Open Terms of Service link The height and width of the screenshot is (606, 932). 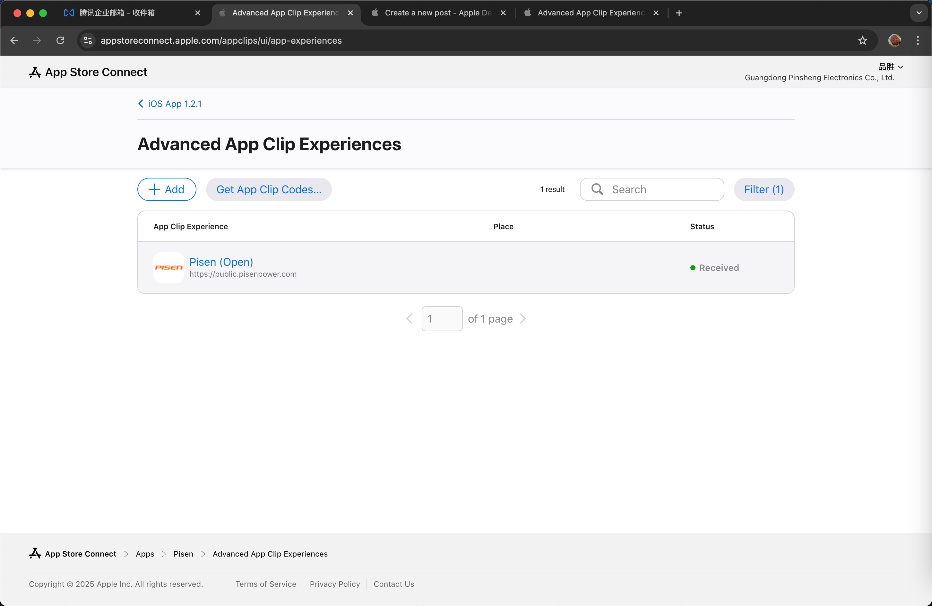pyautogui.click(x=266, y=584)
